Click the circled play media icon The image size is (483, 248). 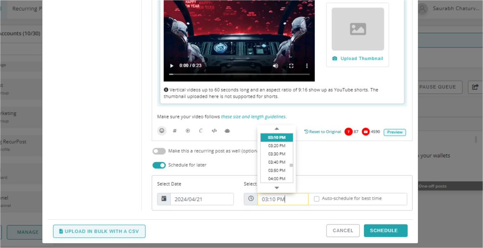pos(188,131)
